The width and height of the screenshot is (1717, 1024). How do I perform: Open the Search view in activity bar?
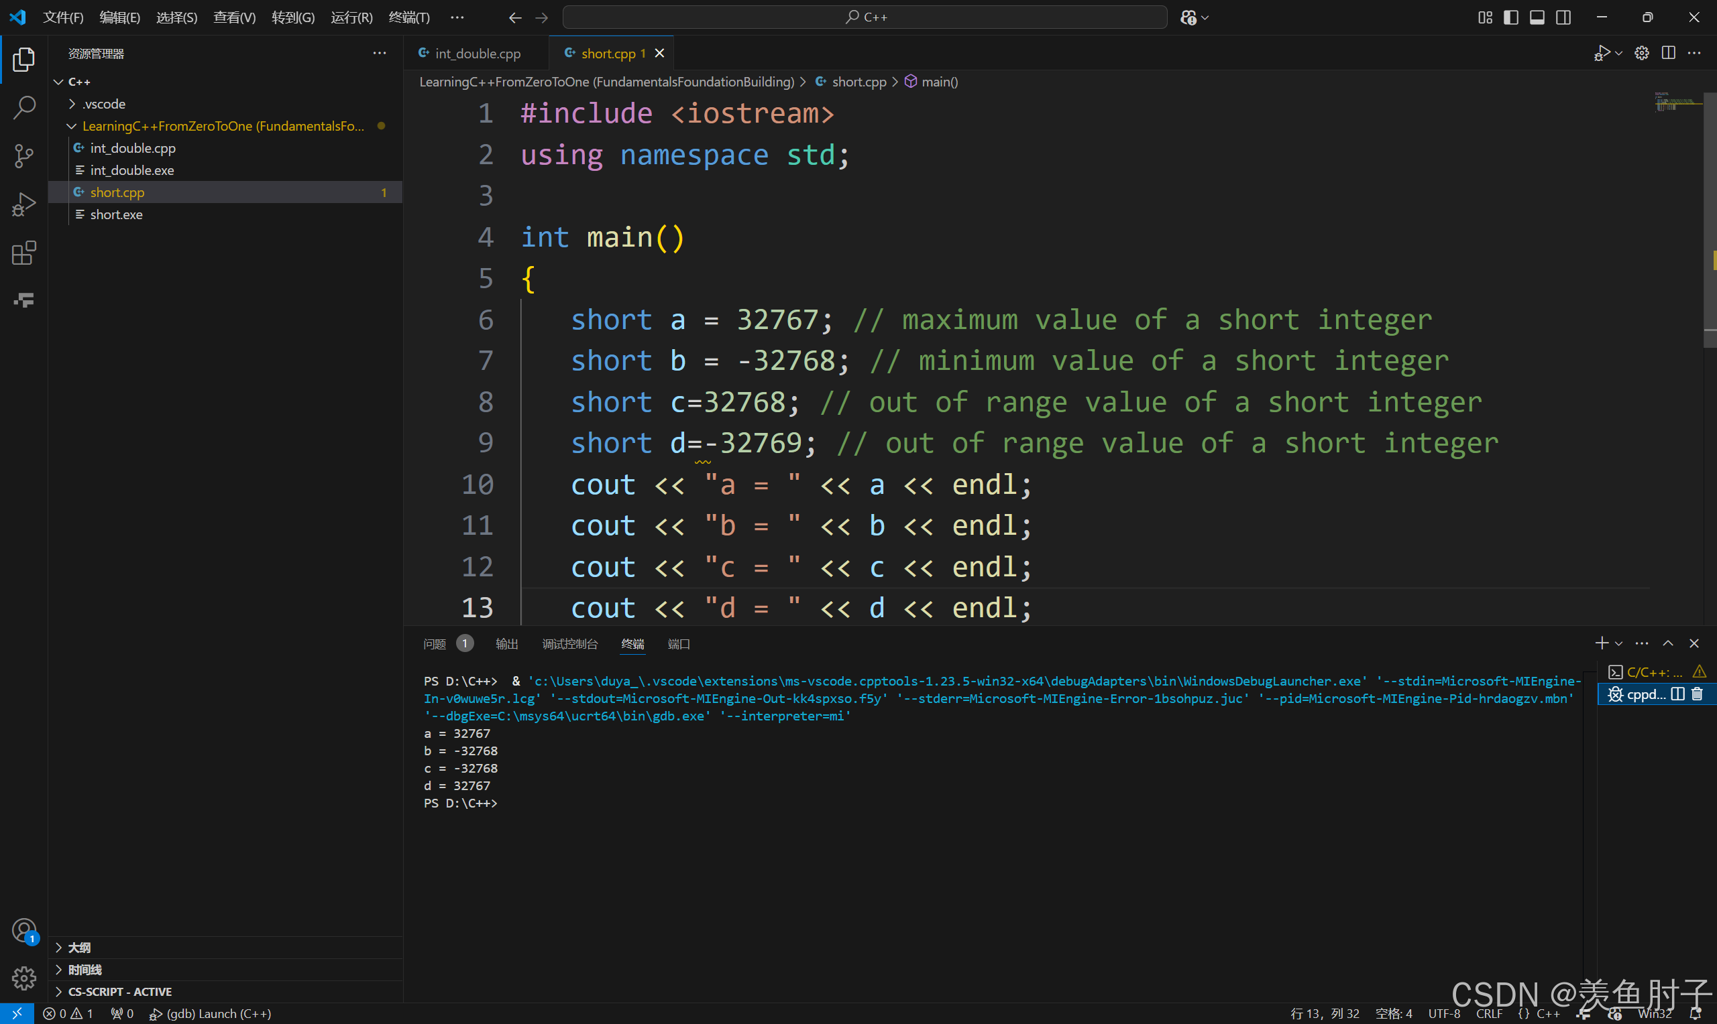pyautogui.click(x=24, y=108)
